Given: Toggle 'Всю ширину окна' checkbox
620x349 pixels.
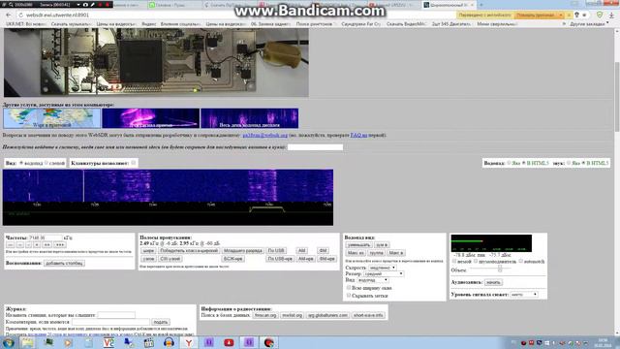Looking at the screenshot, I should coord(349,288).
